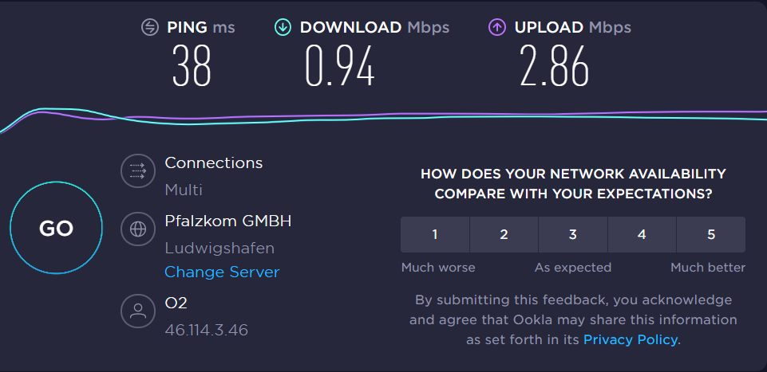Click the ping latency icon

coord(150,27)
